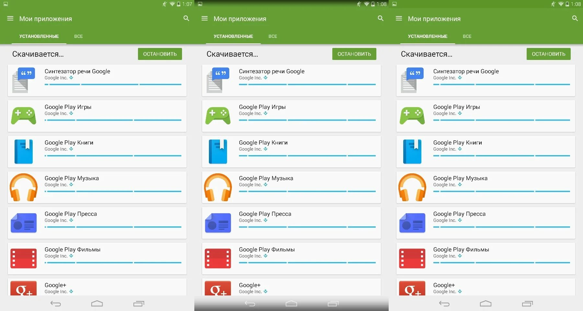Click 'Скачивается…' heading in middle screenshot

click(232, 54)
